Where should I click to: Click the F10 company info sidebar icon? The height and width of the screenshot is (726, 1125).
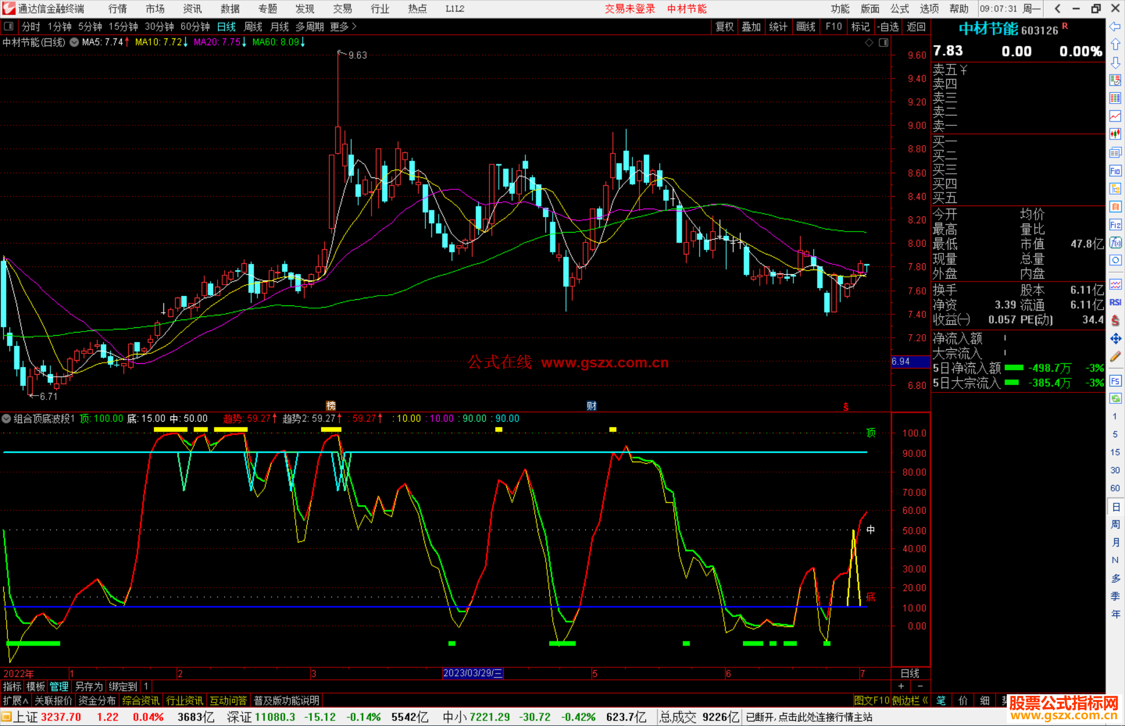(x=1115, y=171)
